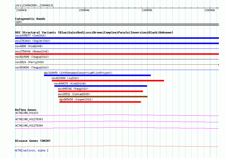Click the dgv865n54 (Cooper2011) label text
Screen dimensions: 226x158
[76, 99]
